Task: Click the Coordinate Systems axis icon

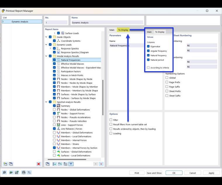Action: [x=58, y=41]
